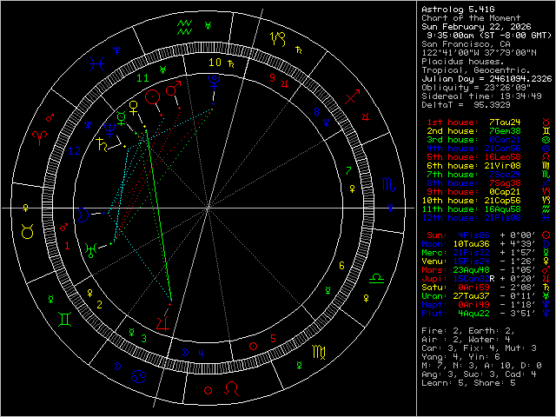Screen dimensions: 556x417
Task: Select the large red Mars glyph in the wheel
Action: (x=174, y=88)
